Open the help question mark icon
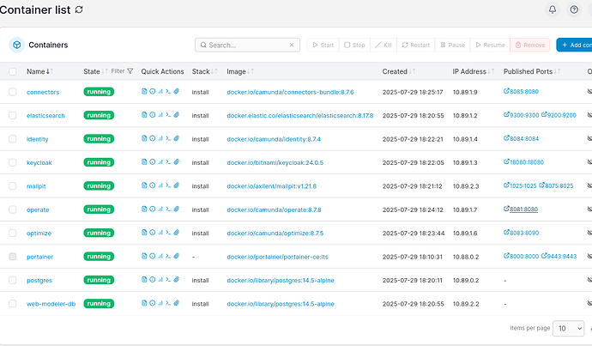 (574, 9)
